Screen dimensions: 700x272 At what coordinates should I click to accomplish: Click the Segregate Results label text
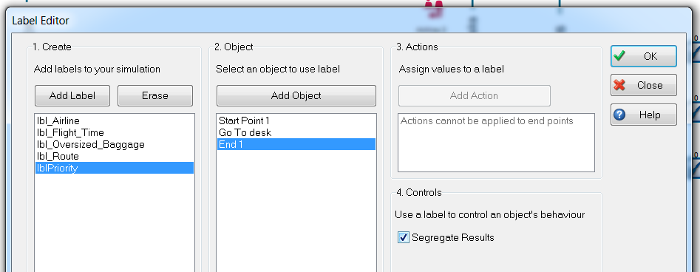(x=452, y=237)
